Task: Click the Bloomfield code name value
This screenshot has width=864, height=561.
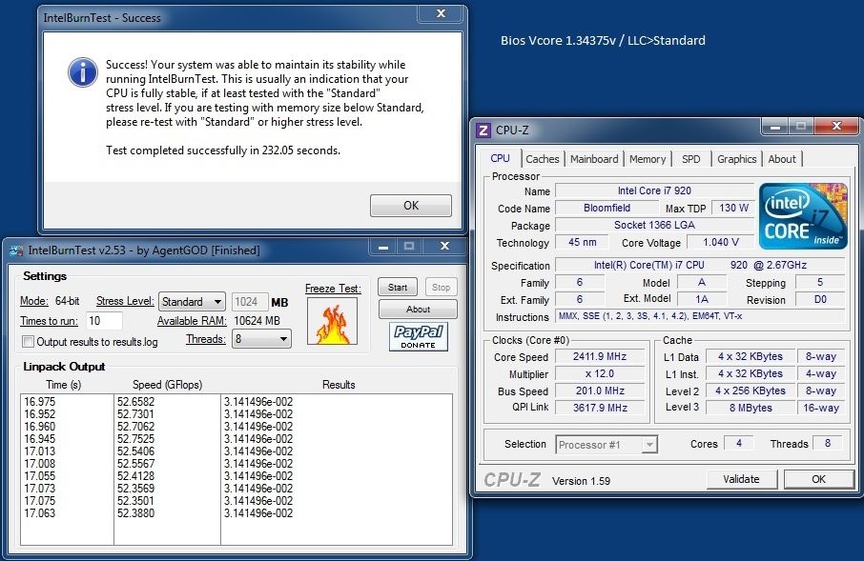Action: (607, 208)
